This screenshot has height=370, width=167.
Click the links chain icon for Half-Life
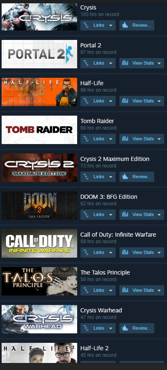[x=86, y=101]
